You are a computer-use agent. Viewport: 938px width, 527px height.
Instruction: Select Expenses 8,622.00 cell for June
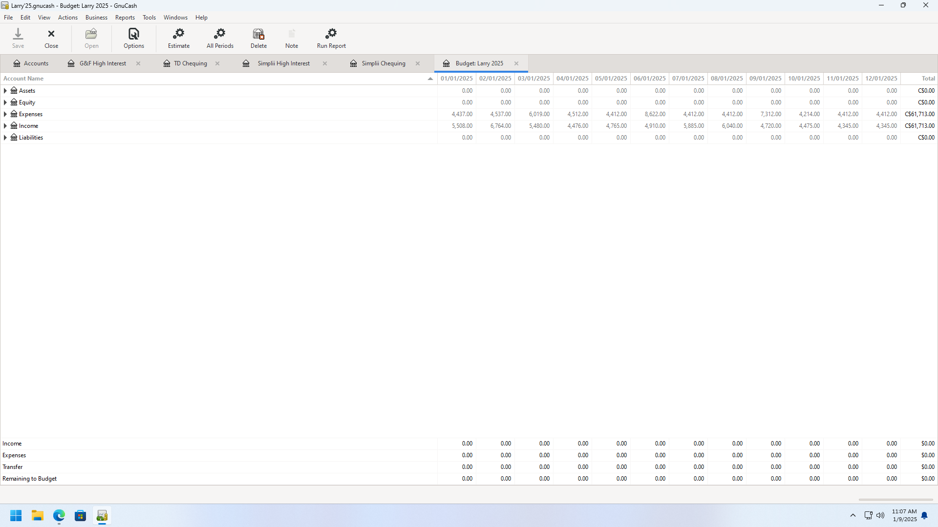click(x=649, y=114)
